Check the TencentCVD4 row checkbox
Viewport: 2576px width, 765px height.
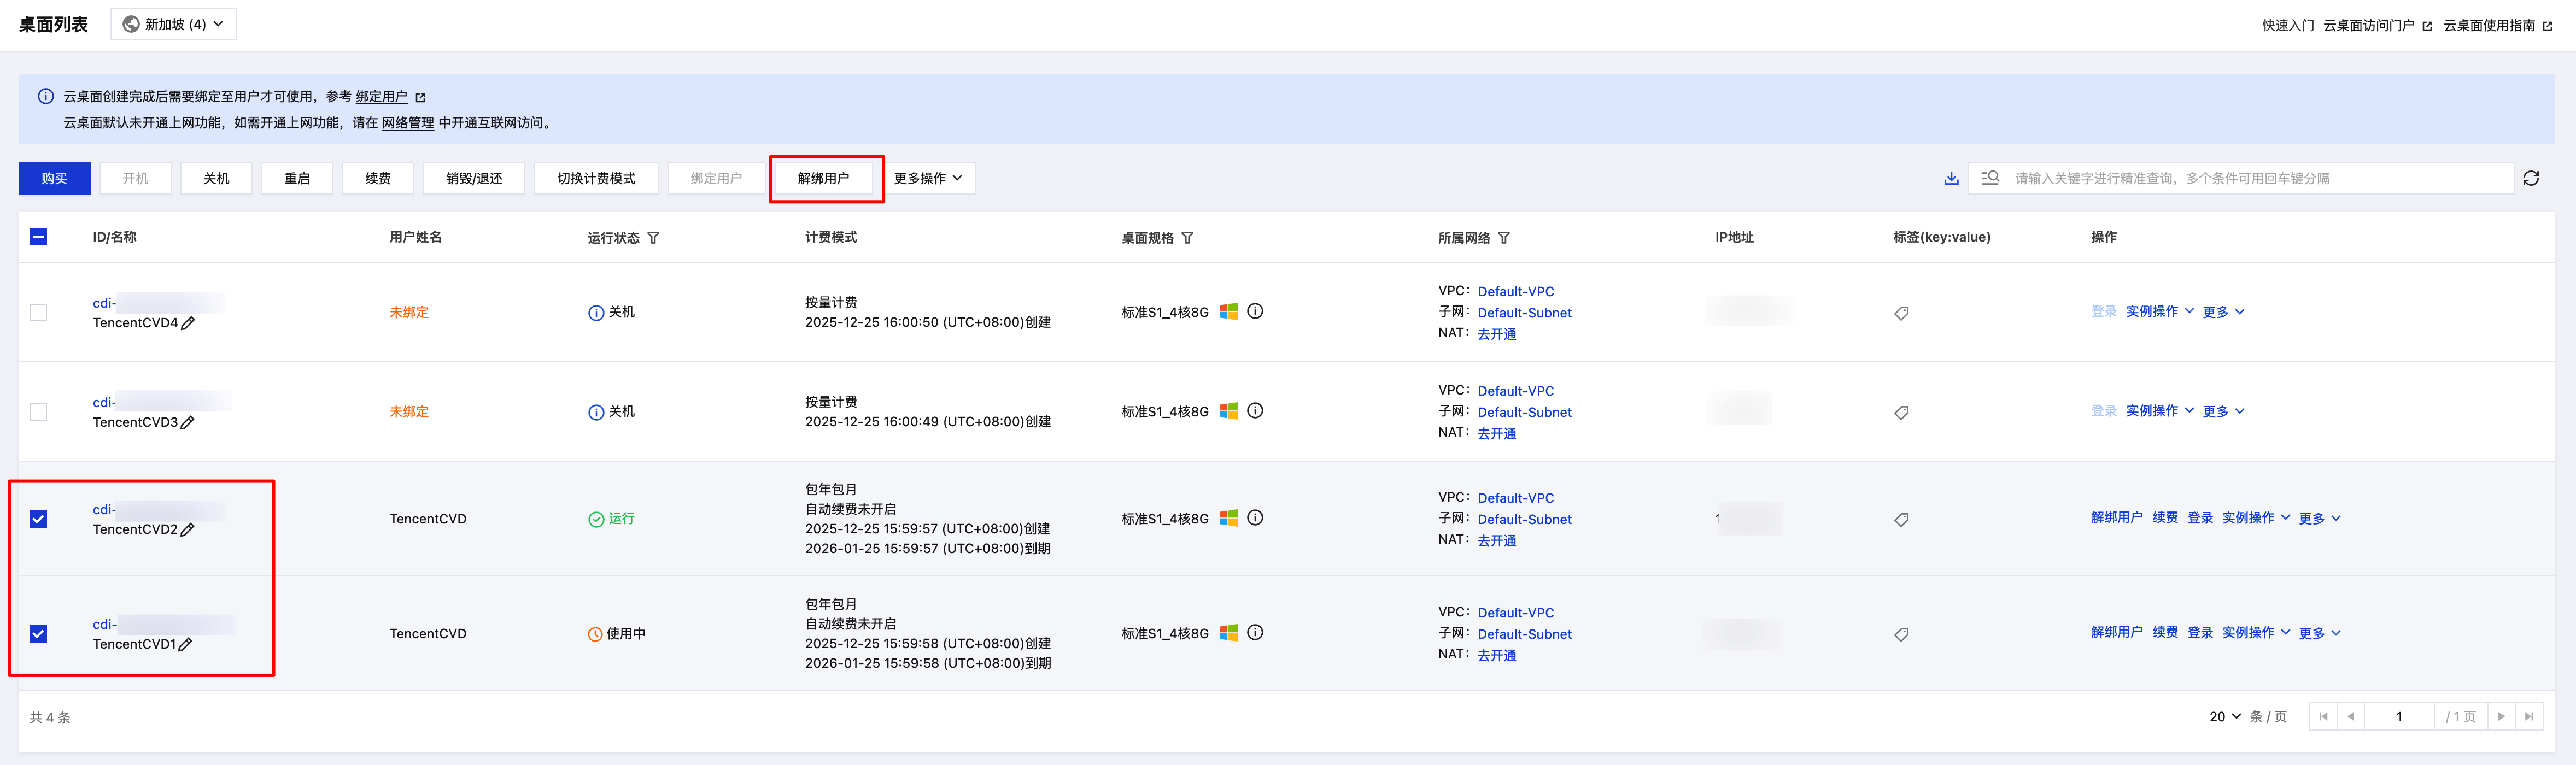[38, 312]
